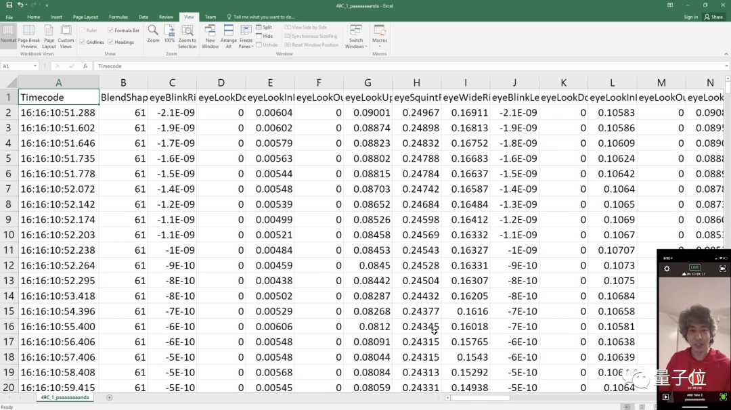
Task: Click the horizontal scrollbar thumb
Action: (480, 397)
